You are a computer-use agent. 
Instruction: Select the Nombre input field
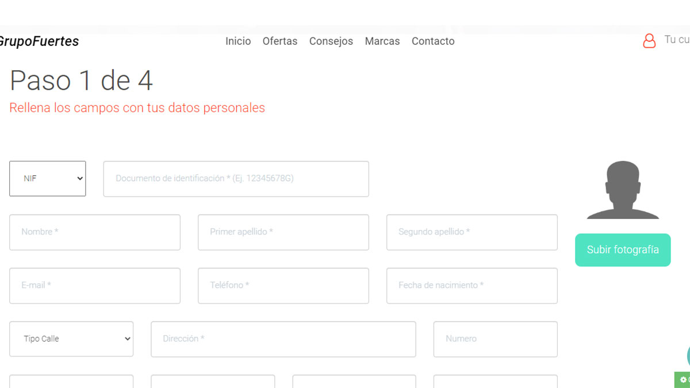coord(94,232)
